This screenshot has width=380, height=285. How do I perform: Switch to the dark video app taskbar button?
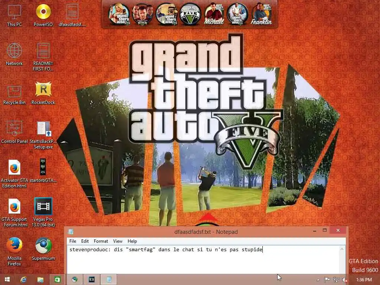(91, 279)
